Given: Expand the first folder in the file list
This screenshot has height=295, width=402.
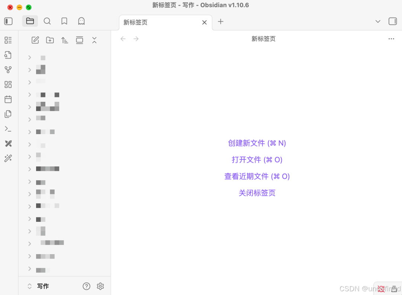Looking at the screenshot, I should coord(29,58).
